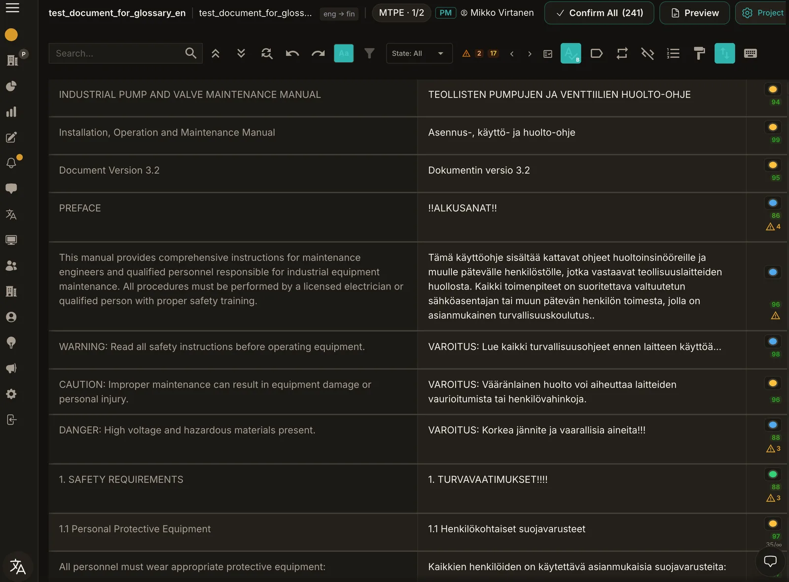Toggle the keyboard shortcuts icon
789x582 pixels.
point(751,53)
